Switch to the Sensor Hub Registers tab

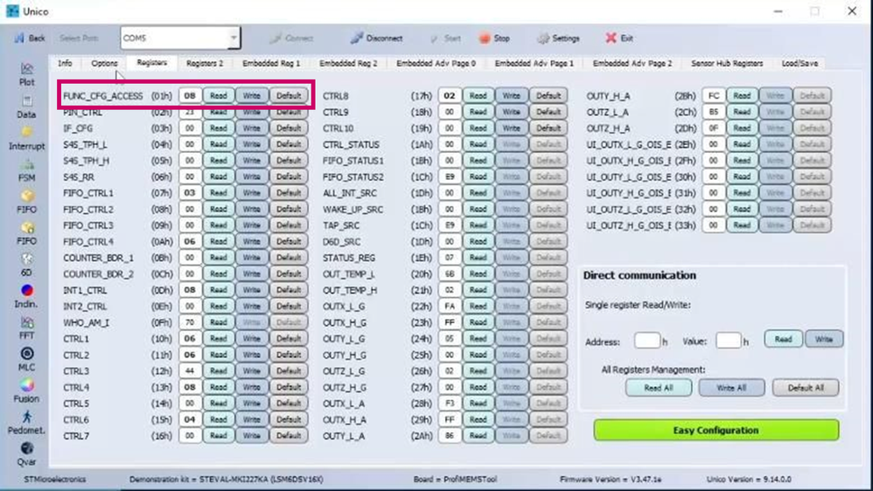(727, 64)
